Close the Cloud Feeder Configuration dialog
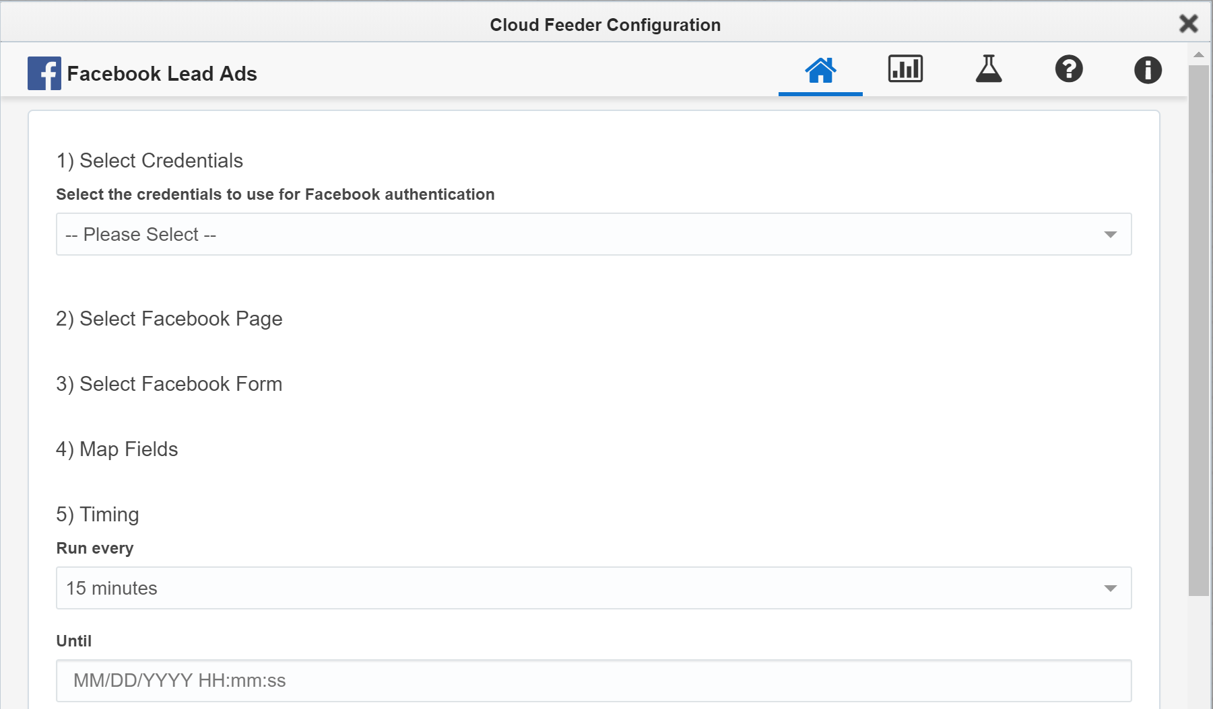 pyautogui.click(x=1189, y=24)
